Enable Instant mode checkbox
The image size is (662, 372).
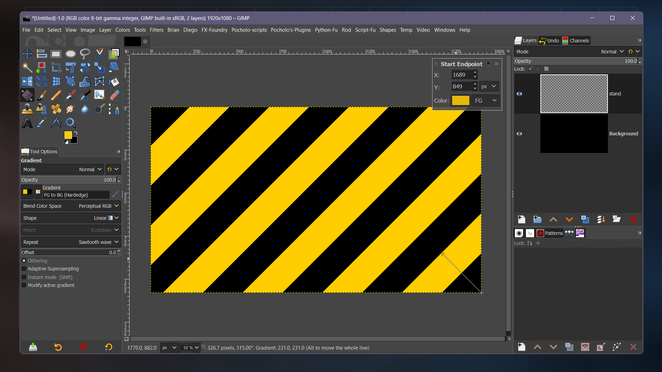(x=24, y=277)
